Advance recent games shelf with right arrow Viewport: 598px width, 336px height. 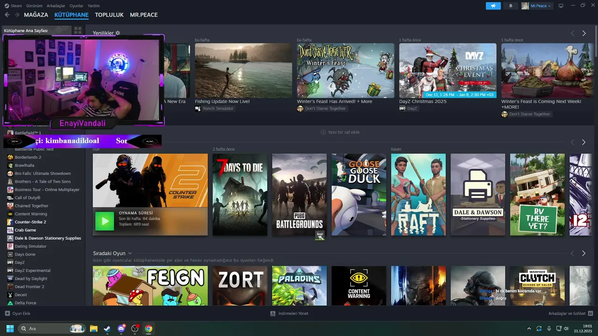click(584, 142)
